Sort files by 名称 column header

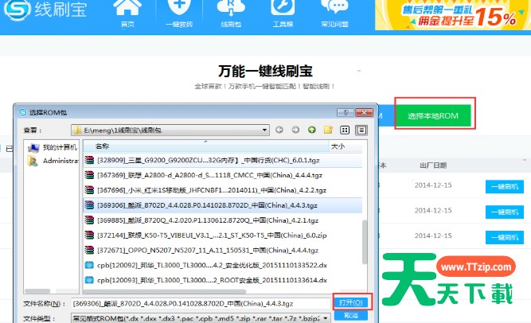206,146
